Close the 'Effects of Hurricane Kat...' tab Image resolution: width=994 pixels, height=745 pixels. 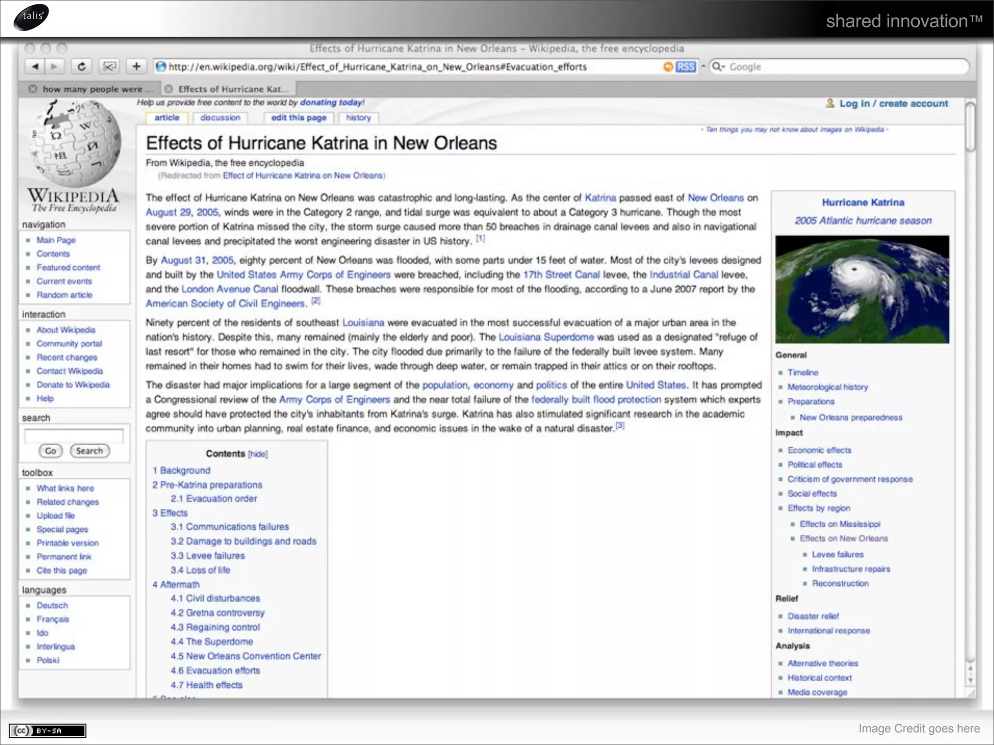(x=168, y=89)
